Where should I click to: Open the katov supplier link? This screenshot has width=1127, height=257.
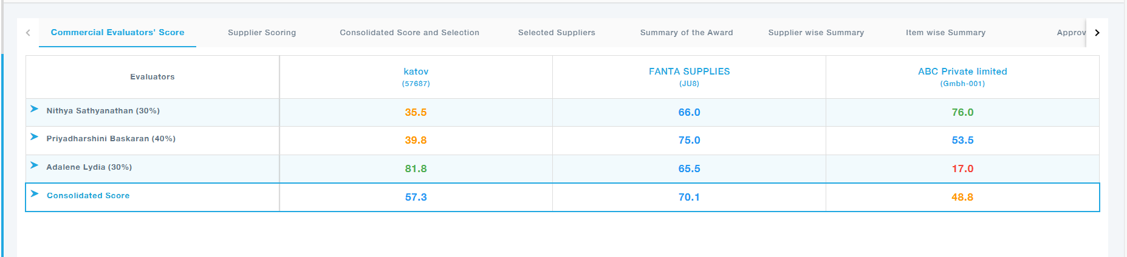click(416, 72)
